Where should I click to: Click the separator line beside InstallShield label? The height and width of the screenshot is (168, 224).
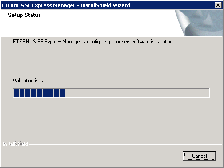(125, 144)
